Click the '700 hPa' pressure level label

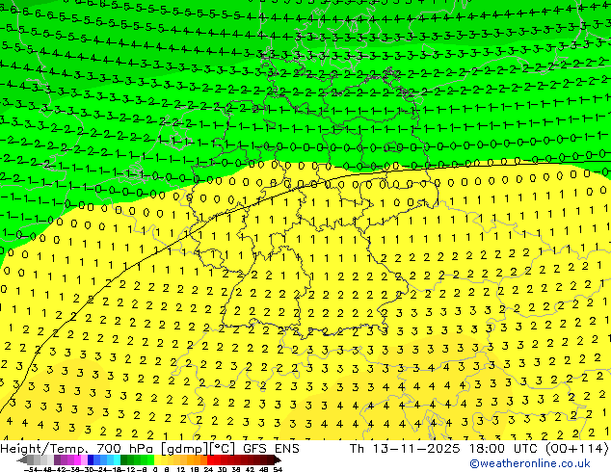126,448
